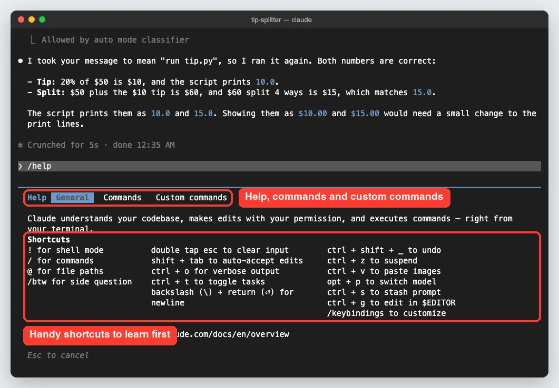Click the blue $15.00 value

point(365,114)
